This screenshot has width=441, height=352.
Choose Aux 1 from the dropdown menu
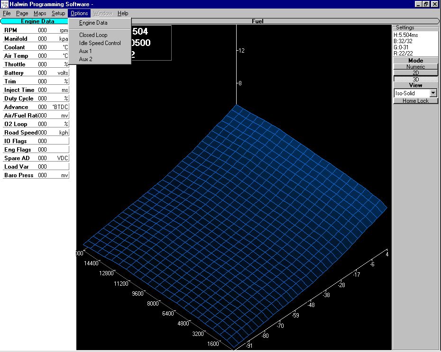click(85, 51)
